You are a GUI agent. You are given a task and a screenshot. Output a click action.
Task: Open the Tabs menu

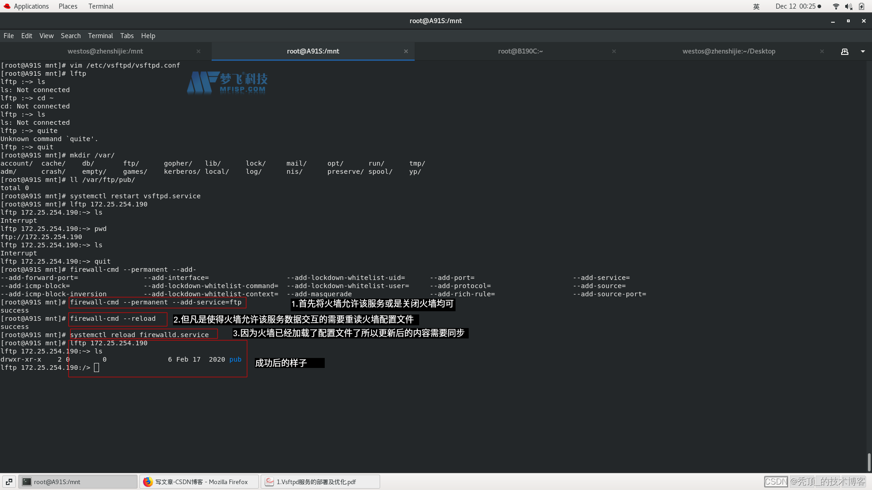[x=127, y=36]
